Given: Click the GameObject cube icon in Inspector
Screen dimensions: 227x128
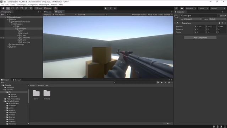Looking at the screenshot, I should pos(176,16).
